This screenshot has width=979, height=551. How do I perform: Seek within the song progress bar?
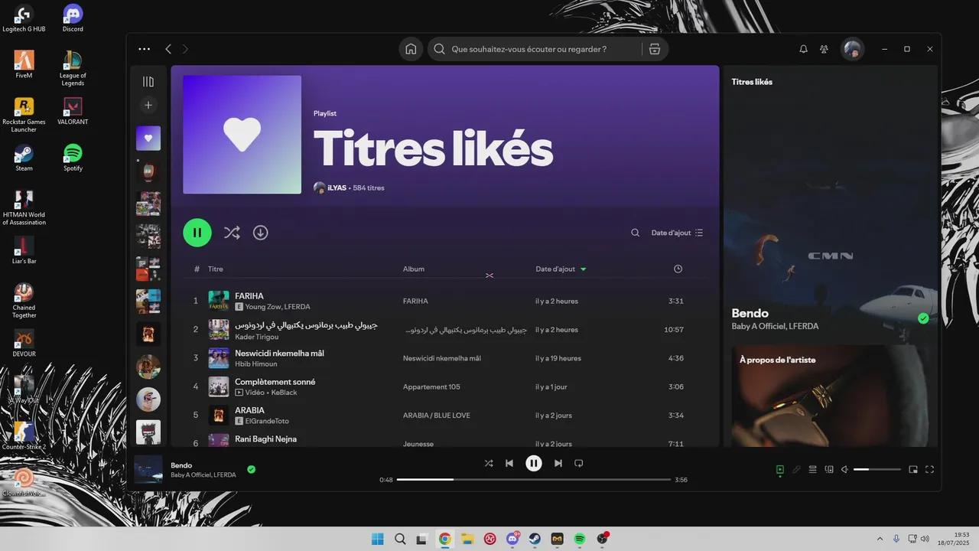coord(534,480)
